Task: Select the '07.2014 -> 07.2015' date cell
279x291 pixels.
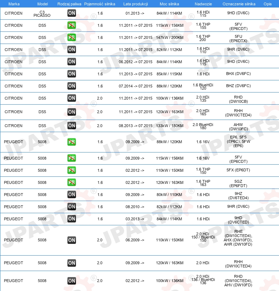Action: pyautogui.click(x=136, y=86)
